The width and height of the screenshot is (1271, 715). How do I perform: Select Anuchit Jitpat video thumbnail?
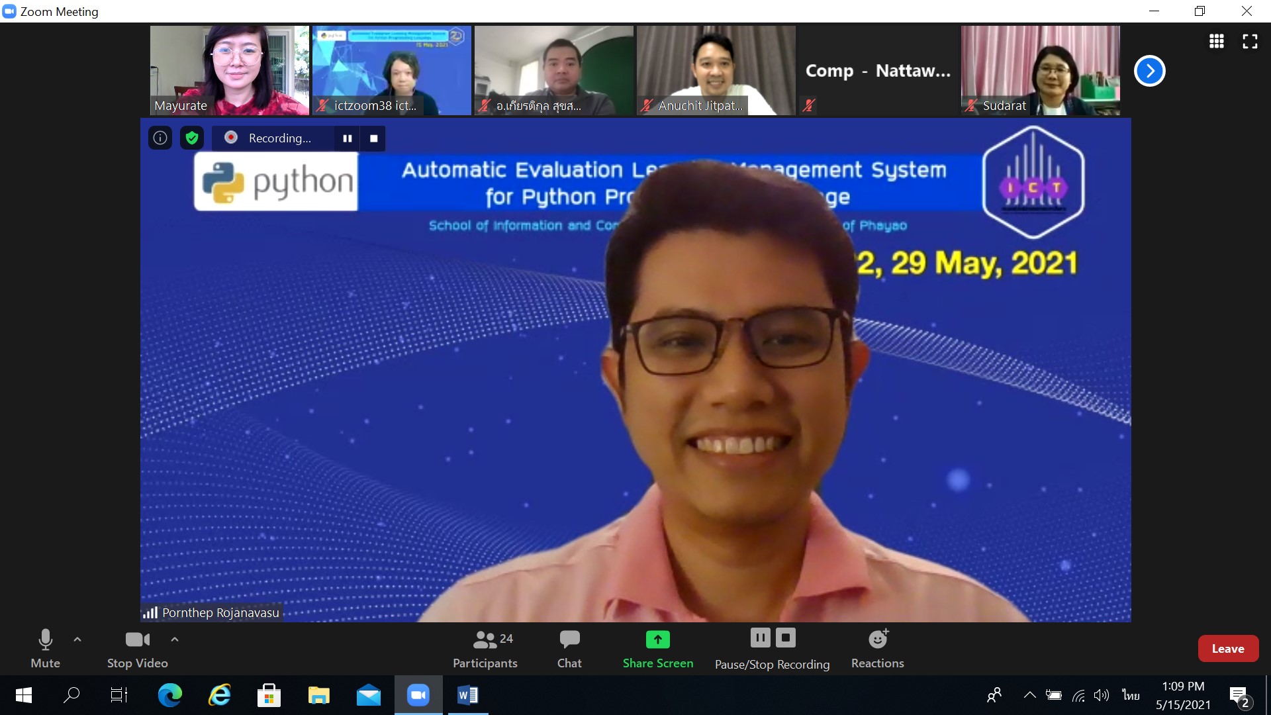pos(716,70)
